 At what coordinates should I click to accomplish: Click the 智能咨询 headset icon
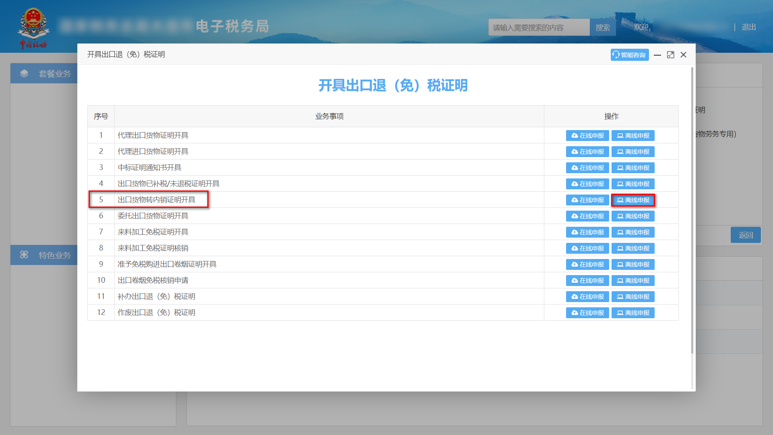point(616,55)
